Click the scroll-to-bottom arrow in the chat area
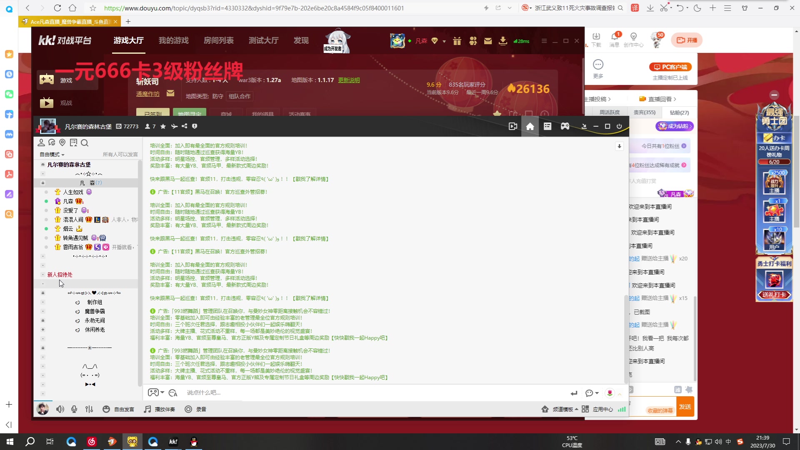Image resolution: width=800 pixels, height=450 pixels. (x=620, y=146)
